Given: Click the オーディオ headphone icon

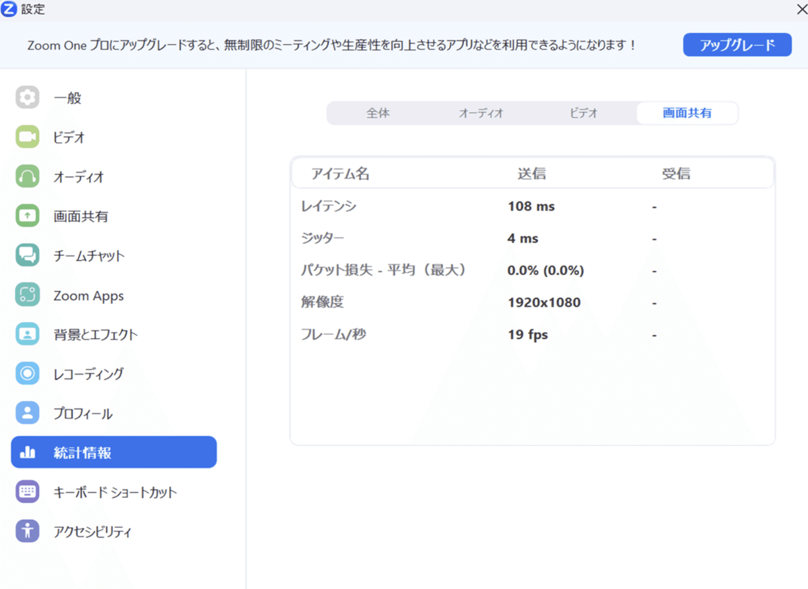Looking at the screenshot, I should pos(28,177).
